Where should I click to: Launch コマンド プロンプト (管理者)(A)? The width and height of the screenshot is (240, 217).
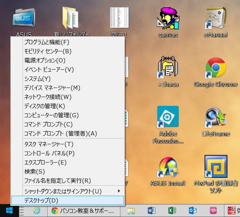(x=67, y=134)
